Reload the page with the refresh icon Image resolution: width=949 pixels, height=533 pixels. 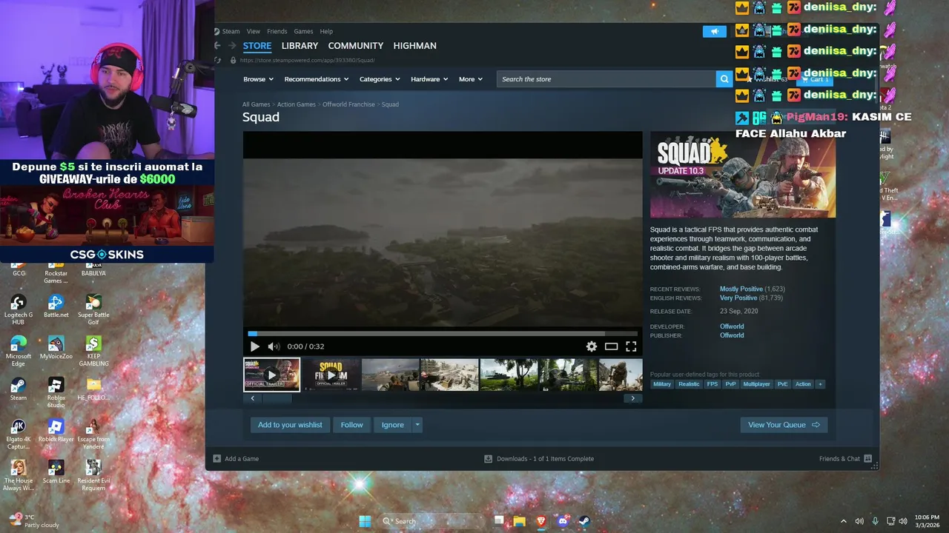(x=217, y=60)
